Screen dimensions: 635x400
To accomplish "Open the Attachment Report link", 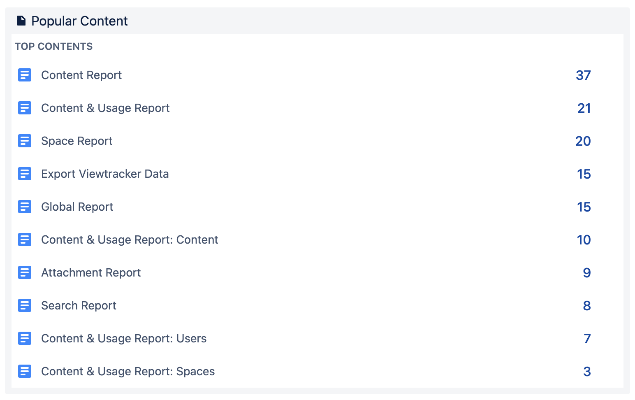I will 91,272.
